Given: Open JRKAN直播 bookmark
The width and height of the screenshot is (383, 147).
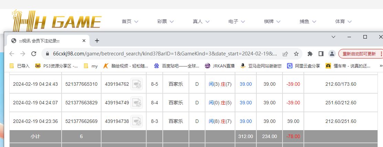Looking at the screenshot, I should (220, 66).
